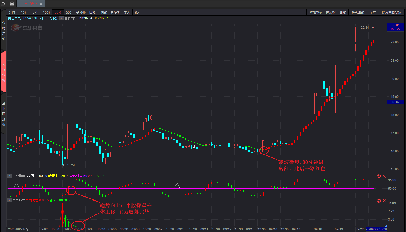
Task: Click the 洗盘:0.00 value
Action: click(x=56, y=200)
